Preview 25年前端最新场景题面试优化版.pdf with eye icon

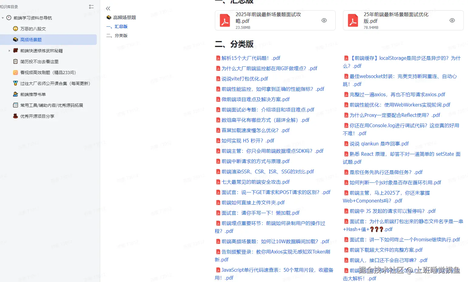[452, 20]
